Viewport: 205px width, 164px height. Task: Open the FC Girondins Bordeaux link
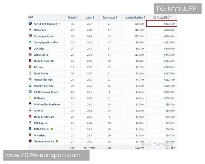47,104
